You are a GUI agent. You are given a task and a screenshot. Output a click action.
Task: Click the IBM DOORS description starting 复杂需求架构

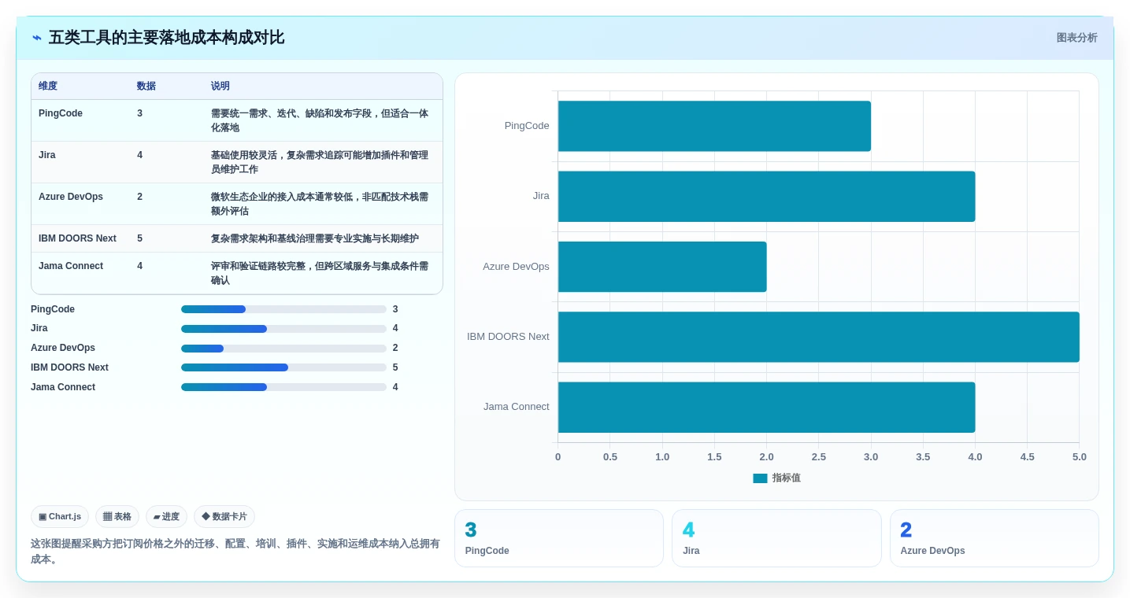coord(315,238)
